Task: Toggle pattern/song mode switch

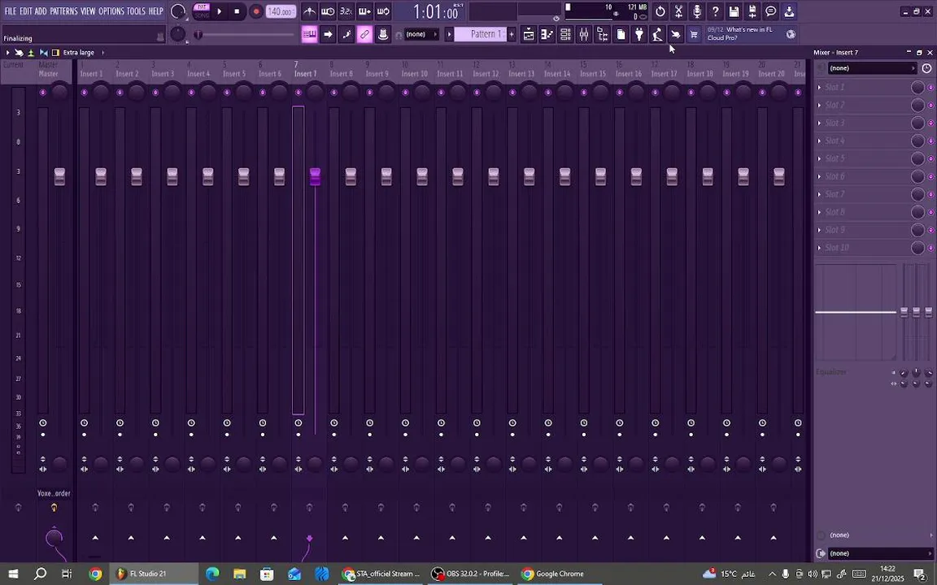Action: [x=202, y=11]
